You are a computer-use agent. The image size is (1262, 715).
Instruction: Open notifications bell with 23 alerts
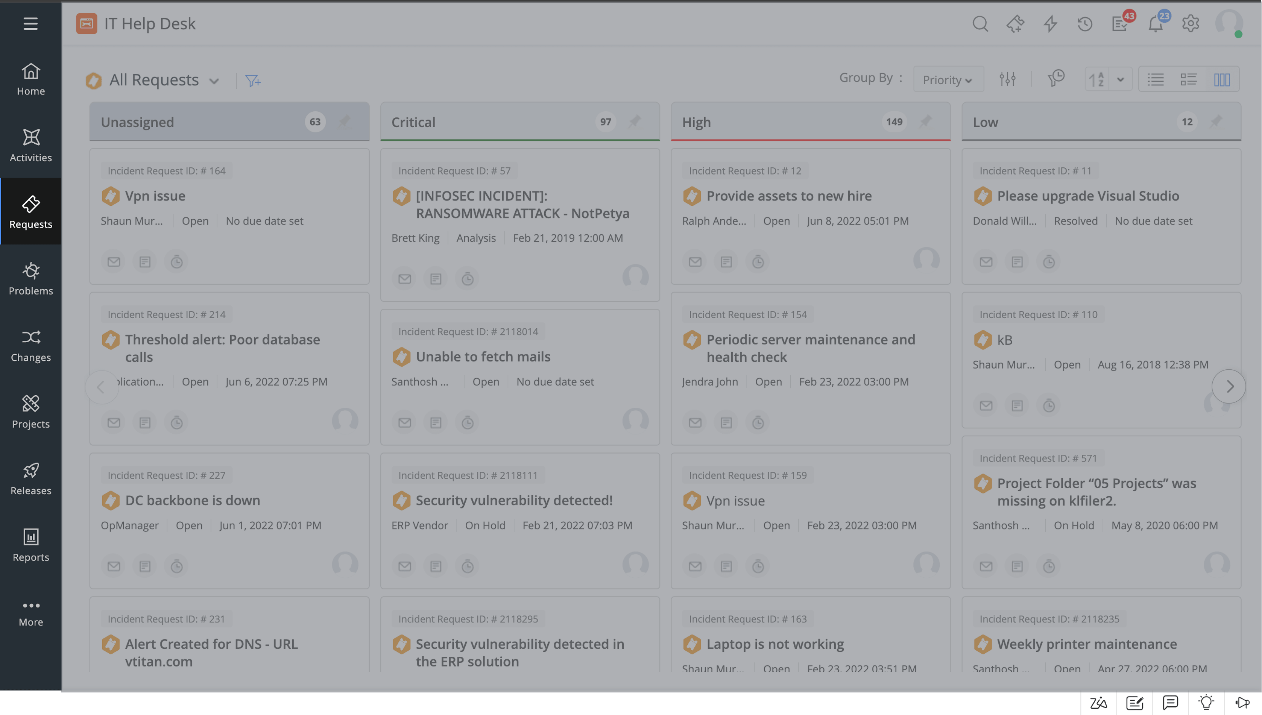1156,23
